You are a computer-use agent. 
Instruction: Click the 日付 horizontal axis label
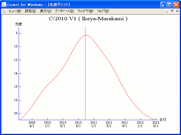163,120
